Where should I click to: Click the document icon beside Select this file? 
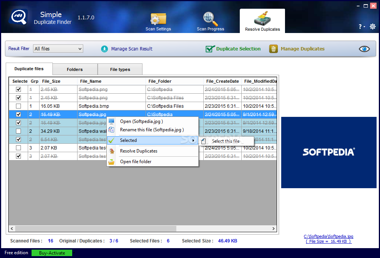click(204, 141)
